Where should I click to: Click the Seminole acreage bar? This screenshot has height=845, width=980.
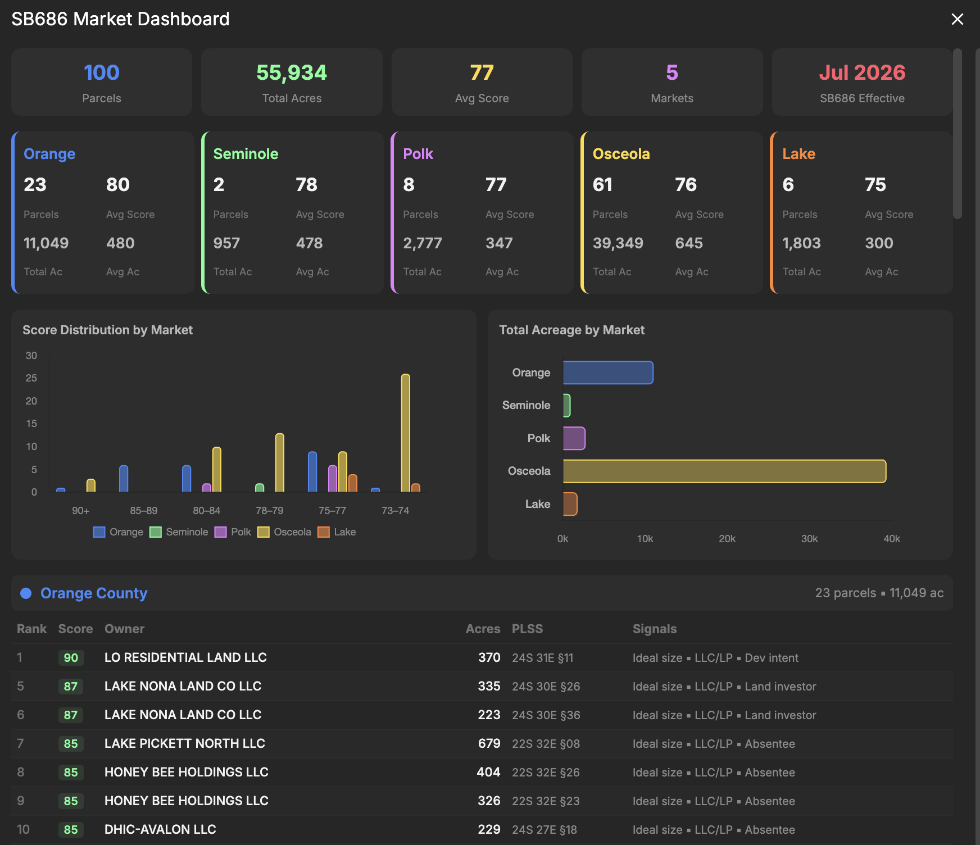[x=567, y=406]
